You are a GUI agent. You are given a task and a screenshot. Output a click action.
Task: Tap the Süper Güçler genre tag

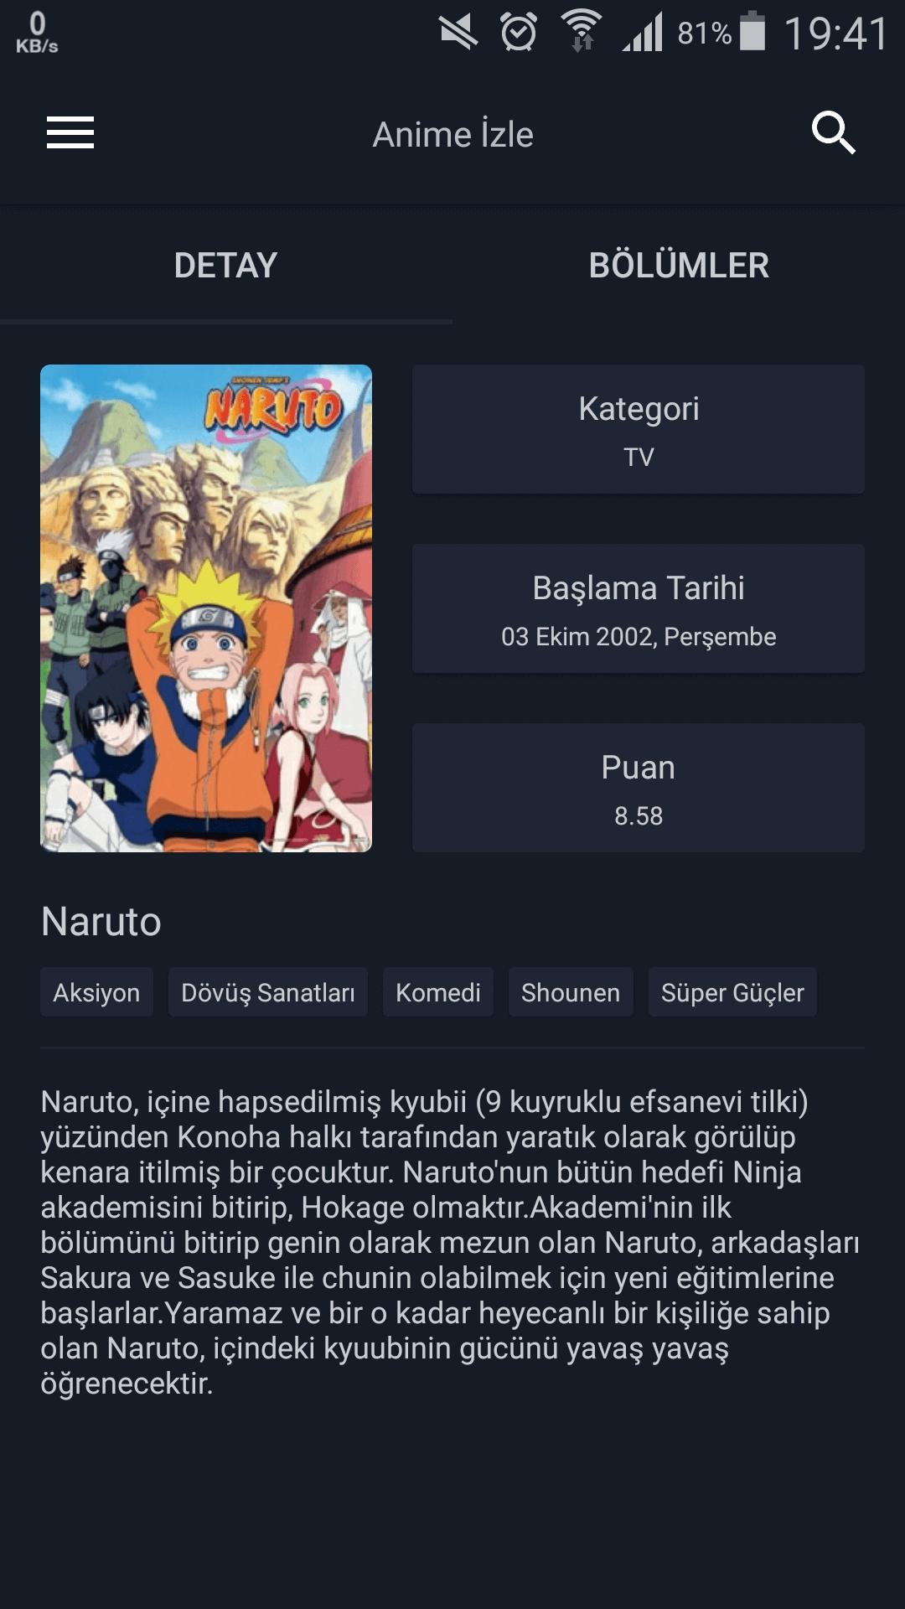pos(732,992)
